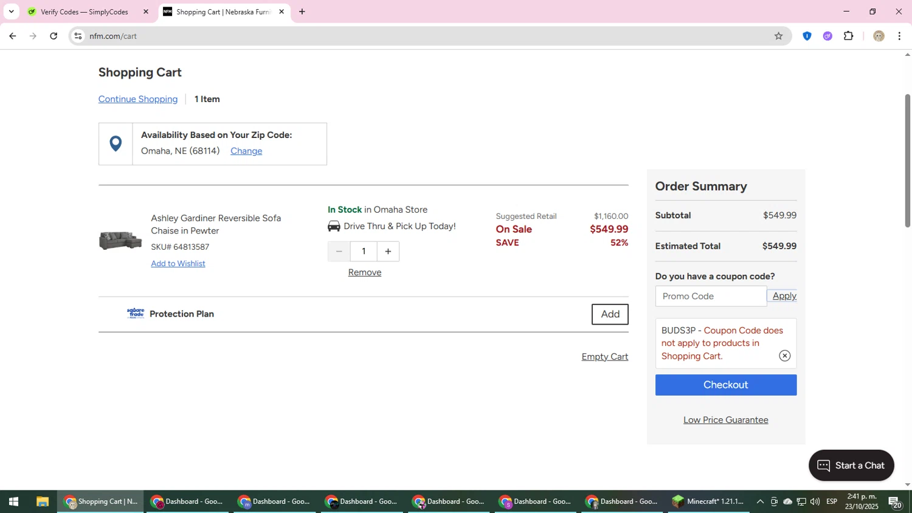Open the purple extension icon in toolbar

click(827, 36)
